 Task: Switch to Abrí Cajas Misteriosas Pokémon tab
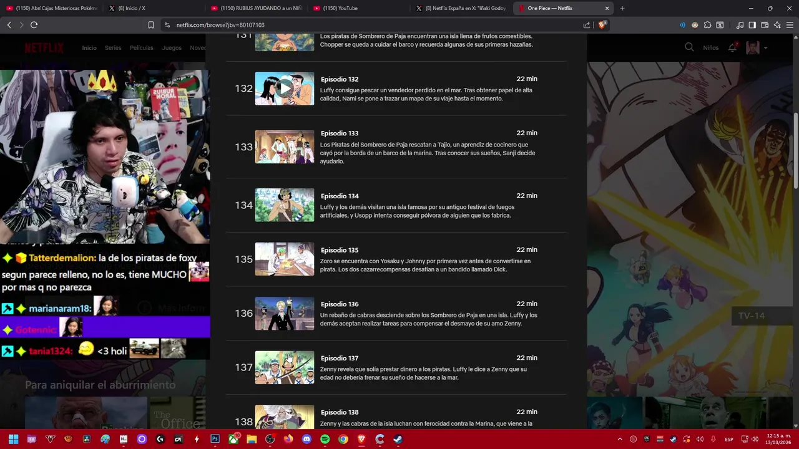click(x=52, y=8)
